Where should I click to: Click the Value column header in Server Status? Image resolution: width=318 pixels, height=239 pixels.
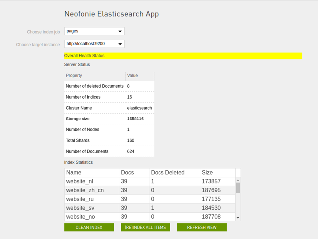point(139,76)
